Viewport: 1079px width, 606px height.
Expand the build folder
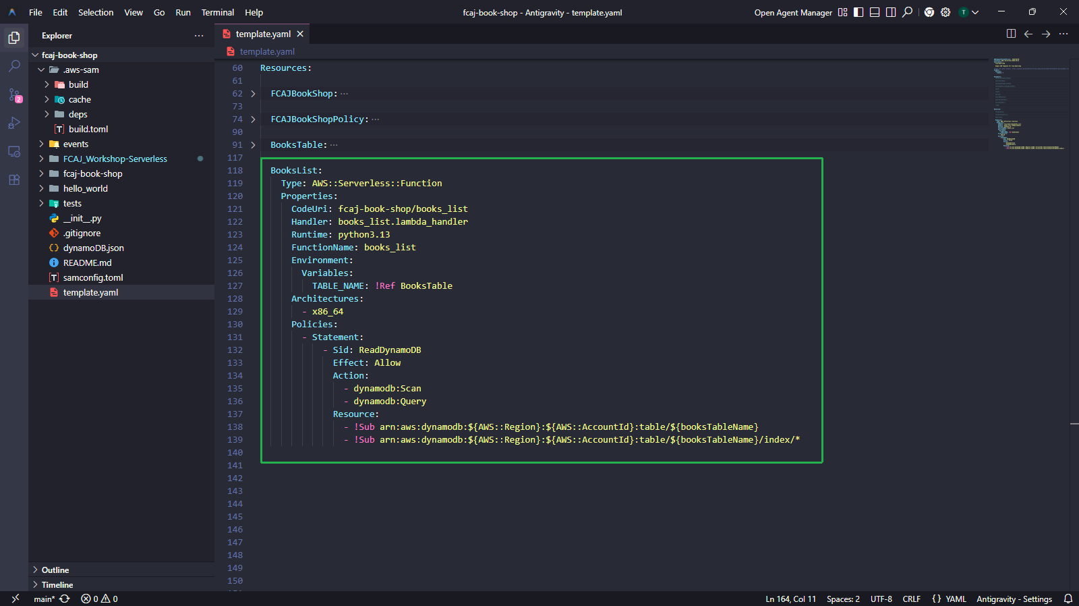[x=47, y=85]
